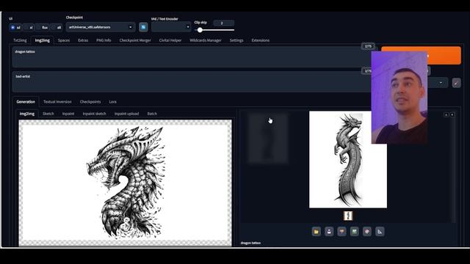Image resolution: width=470 pixels, height=264 pixels.
Task: Select the small gallery thumbnail below result
Action: (348, 216)
